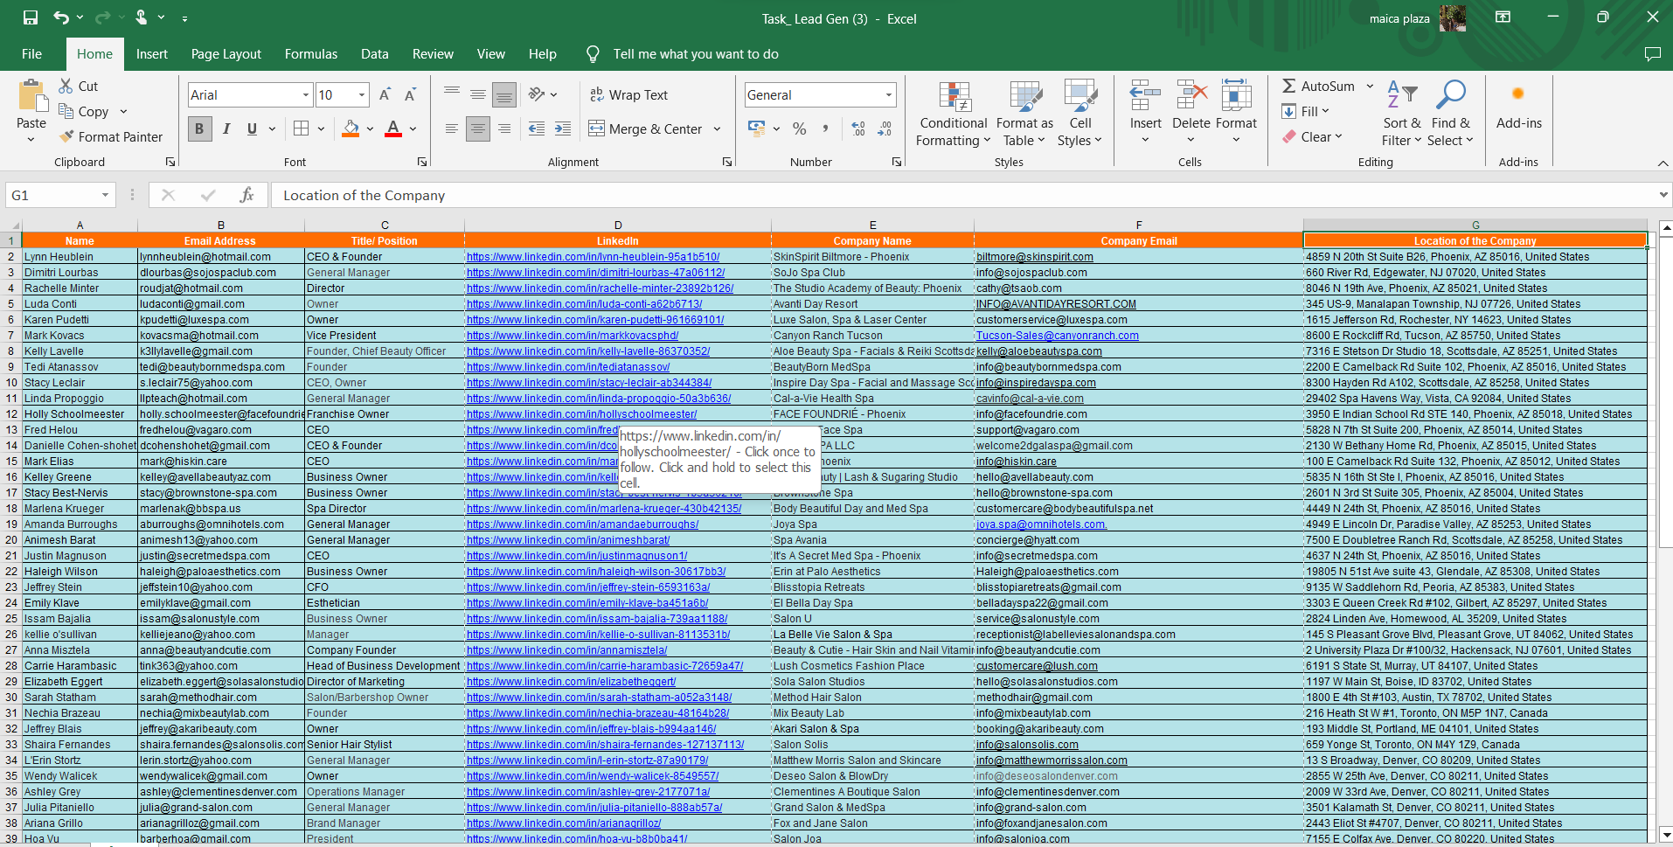Click Decrease Decimal icon
Screen dimensions: 1673x847
click(885, 128)
